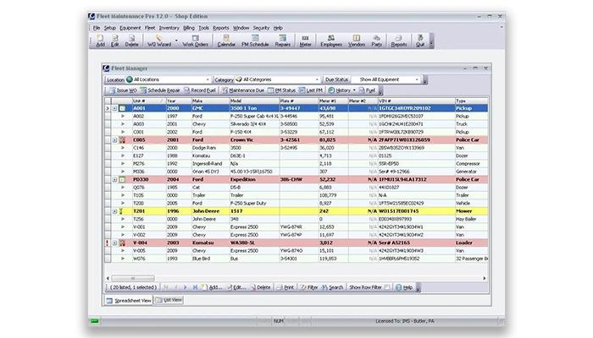Open Last PM
The height and width of the screenshot is (338, 593).
coord(311,90)
